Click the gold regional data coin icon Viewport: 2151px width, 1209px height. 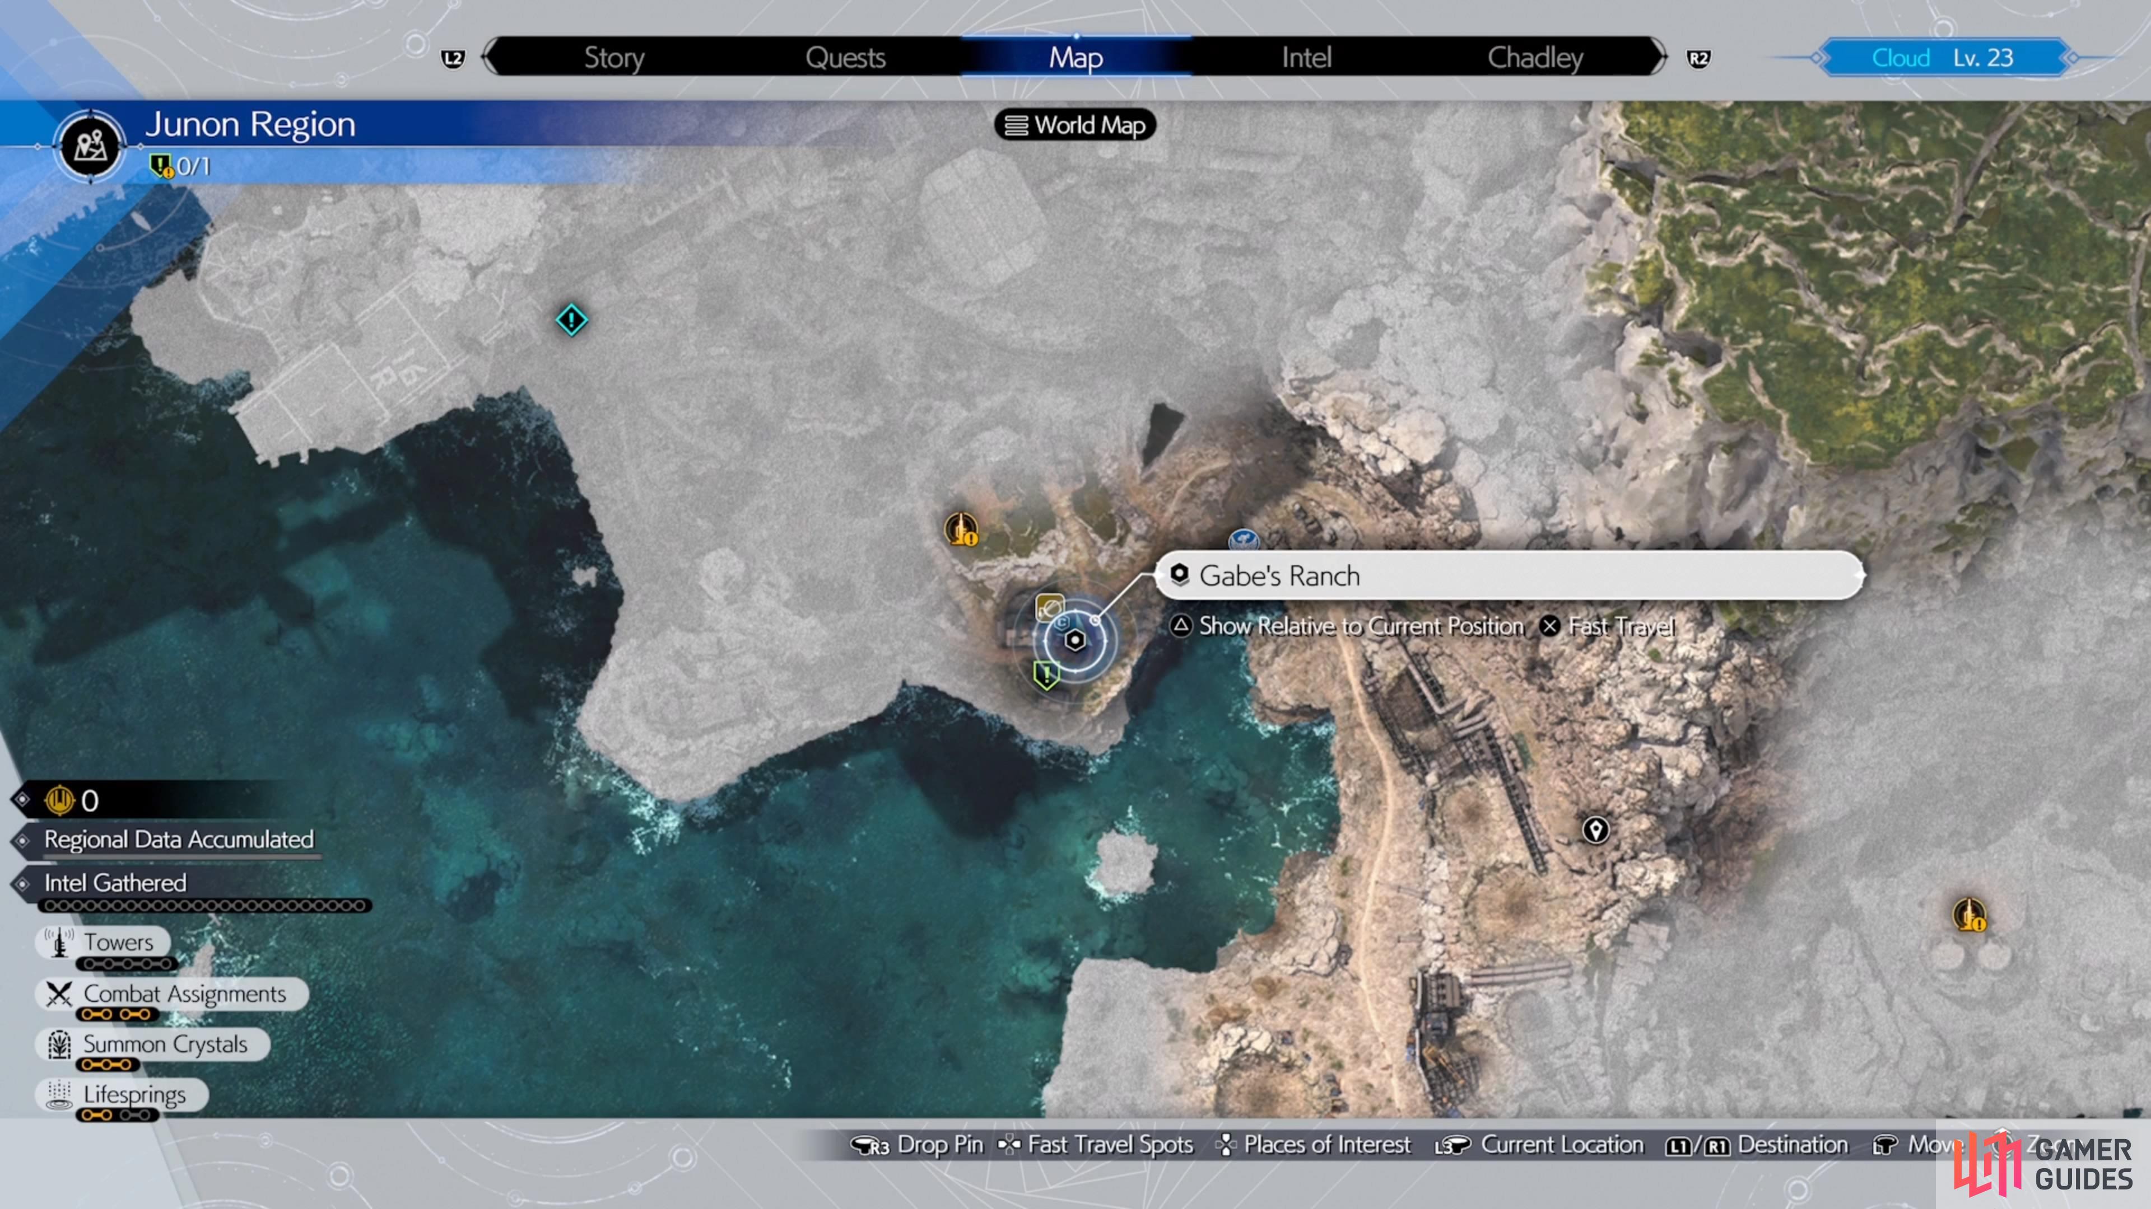60,800
